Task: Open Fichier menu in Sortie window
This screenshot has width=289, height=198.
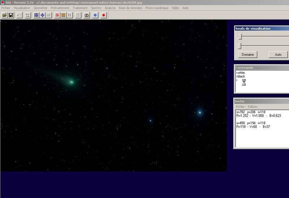Action: (x=240, y=107)
